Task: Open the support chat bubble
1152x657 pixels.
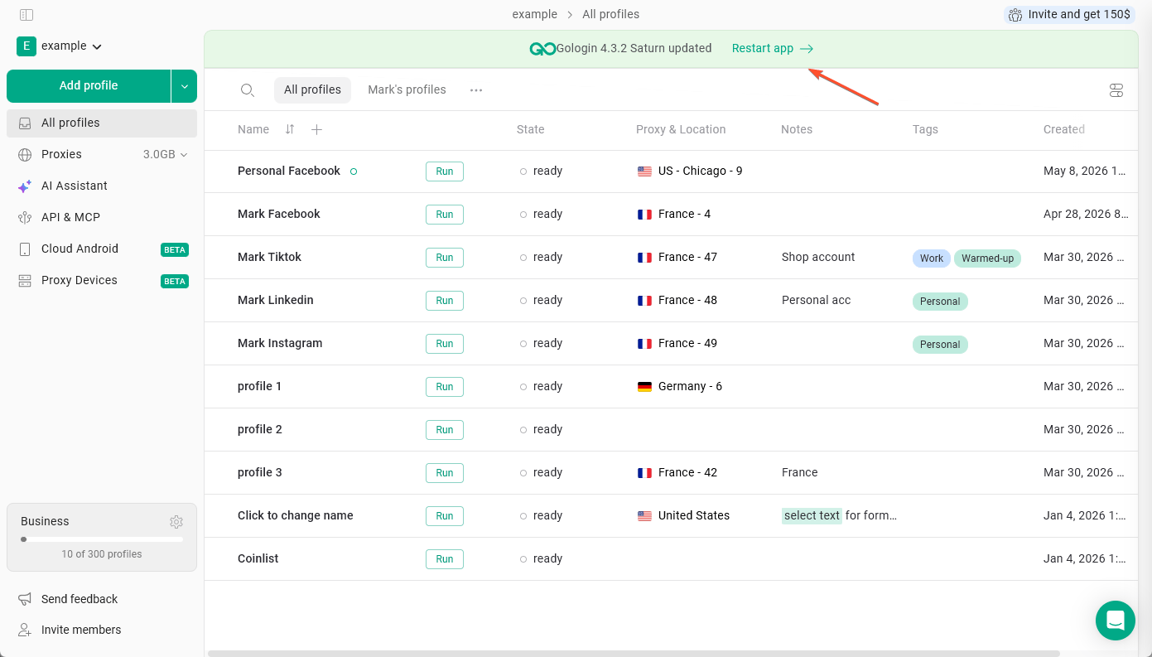Action: tap(1116, 621)
